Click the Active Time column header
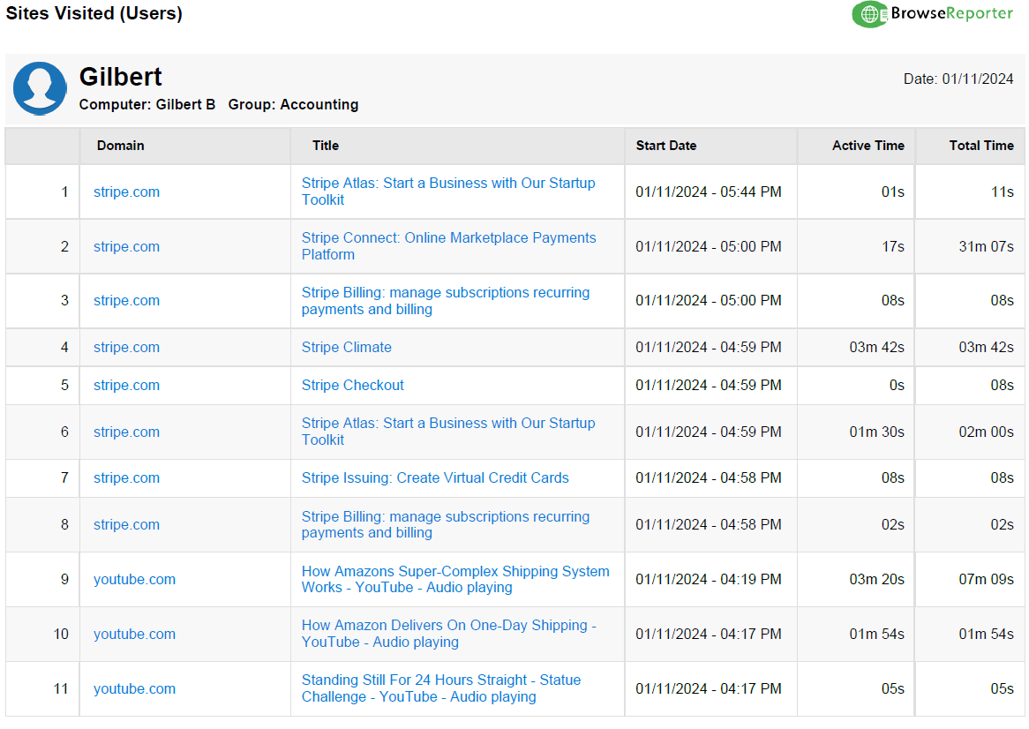This screenshot has height=729, width=1029. [x=868, y=146]
